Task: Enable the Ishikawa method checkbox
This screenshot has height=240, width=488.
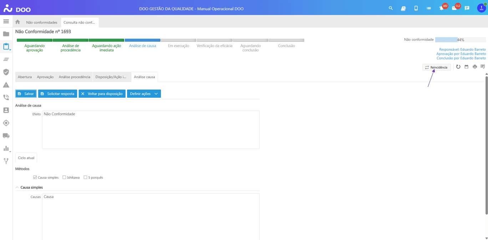Action: pyautogui.click(x=64, y=177)
